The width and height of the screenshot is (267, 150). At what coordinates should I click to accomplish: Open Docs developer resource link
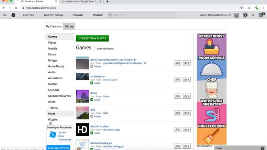61,136
